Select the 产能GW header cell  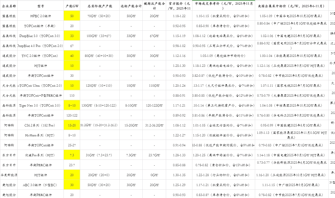point(72,6)
